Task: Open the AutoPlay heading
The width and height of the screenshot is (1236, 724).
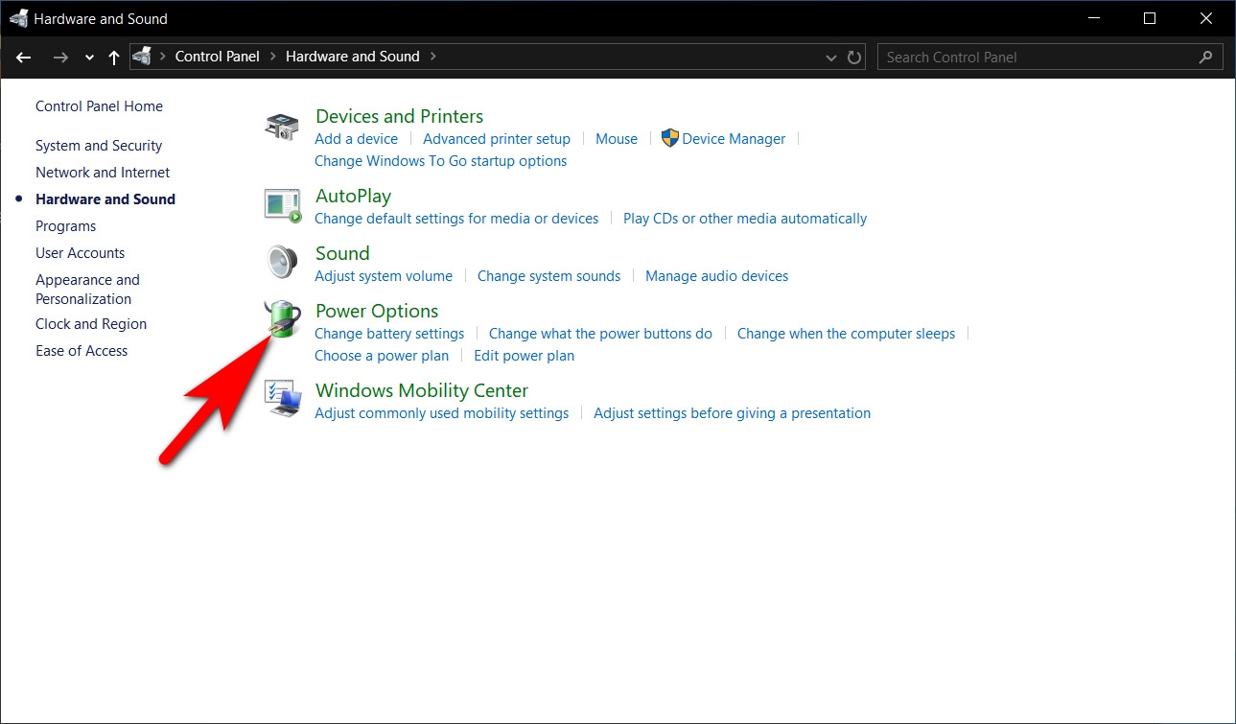Action: point(353,196)
